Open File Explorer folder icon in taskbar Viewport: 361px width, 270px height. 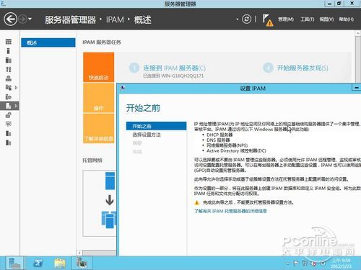tap(60, 263)
